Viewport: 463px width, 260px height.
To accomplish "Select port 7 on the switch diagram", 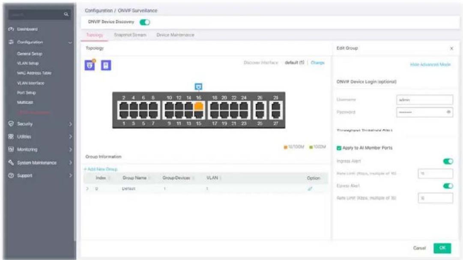I will pos(153,114).
